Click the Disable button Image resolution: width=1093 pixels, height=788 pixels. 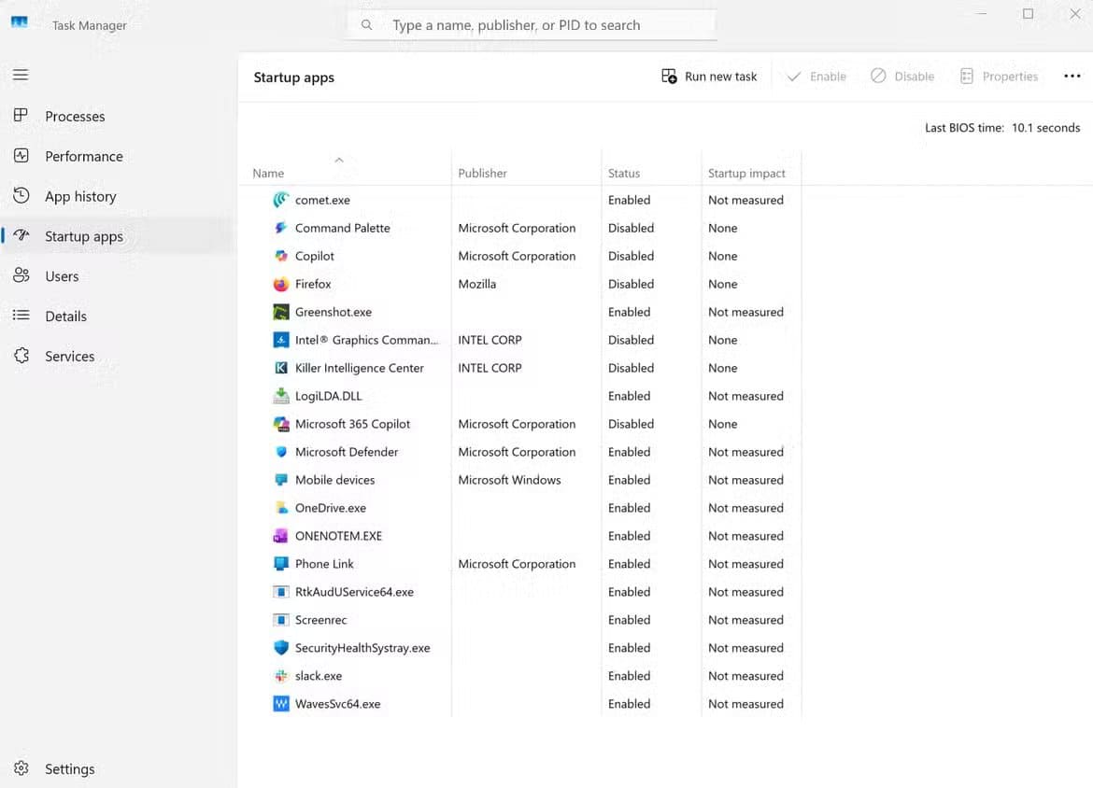[901, 76]
